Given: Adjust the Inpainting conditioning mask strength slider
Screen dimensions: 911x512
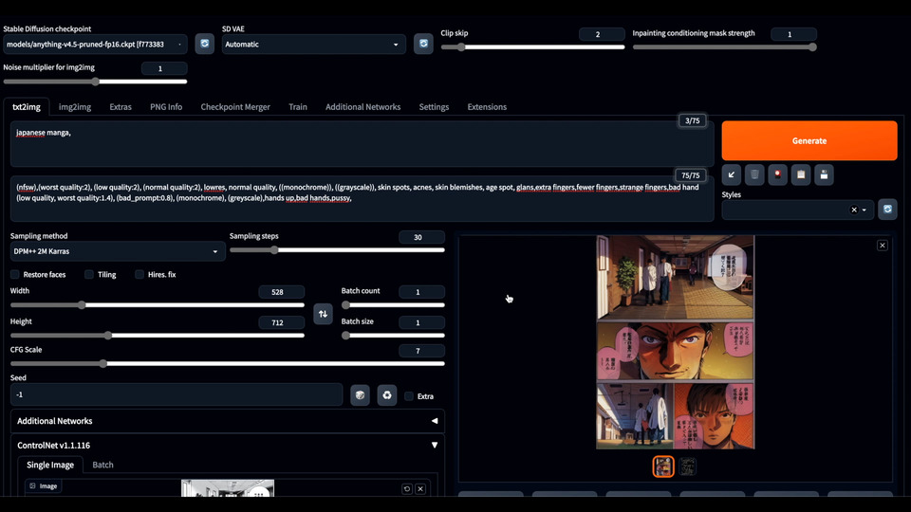Looking at the screenshot, I should tap(724, 47).
